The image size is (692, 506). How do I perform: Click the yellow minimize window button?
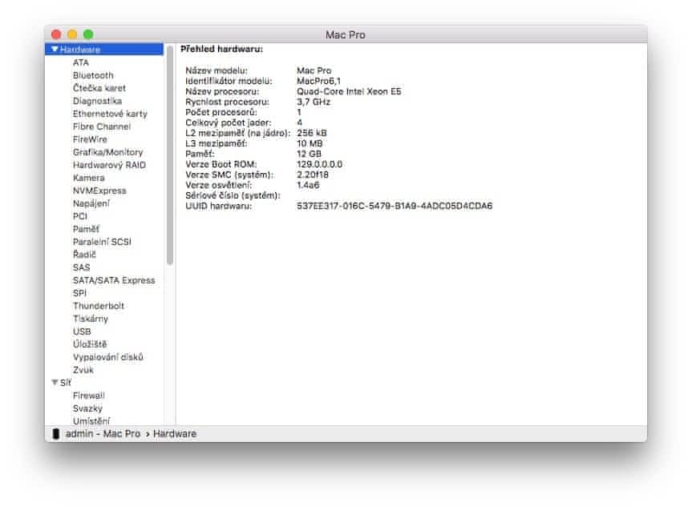coord(72,34)
